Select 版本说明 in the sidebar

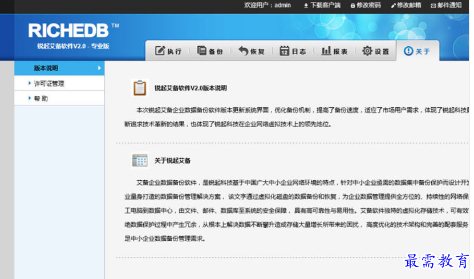(x=59, y=68)
